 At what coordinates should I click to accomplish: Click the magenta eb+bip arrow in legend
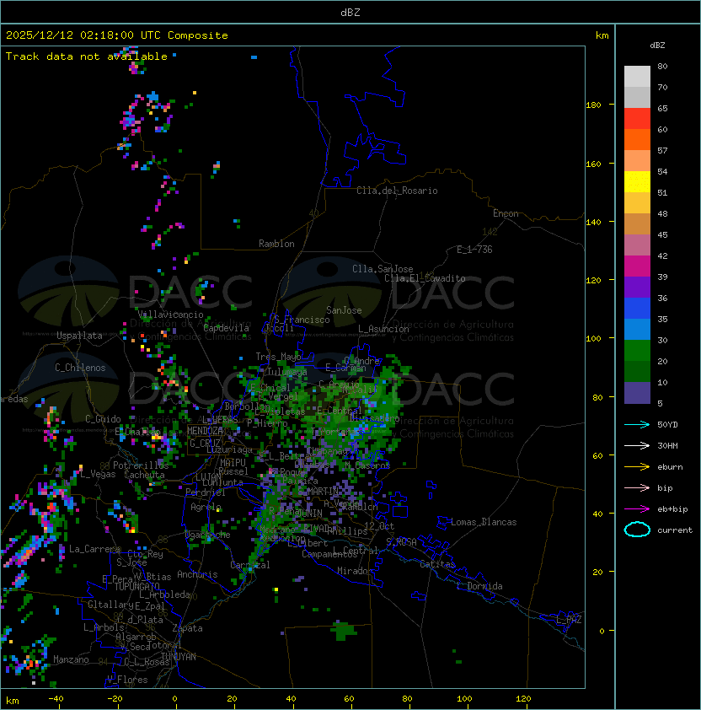pyautogui.click(x=637, y=509)
